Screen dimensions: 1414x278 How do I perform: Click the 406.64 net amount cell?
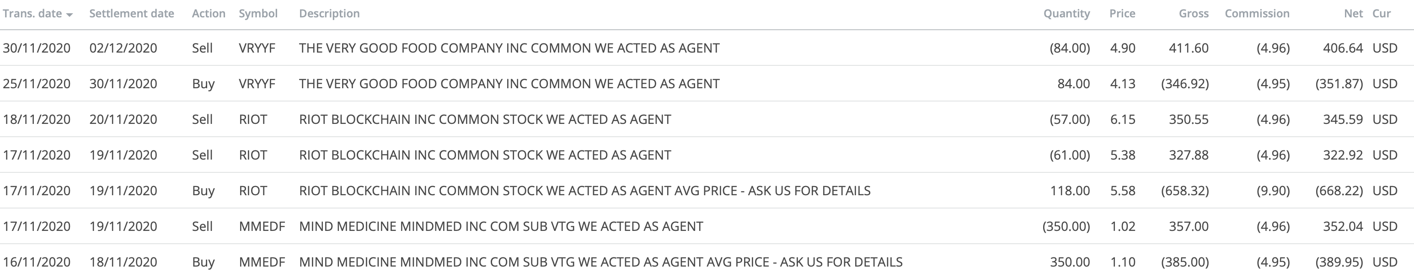1342,48
